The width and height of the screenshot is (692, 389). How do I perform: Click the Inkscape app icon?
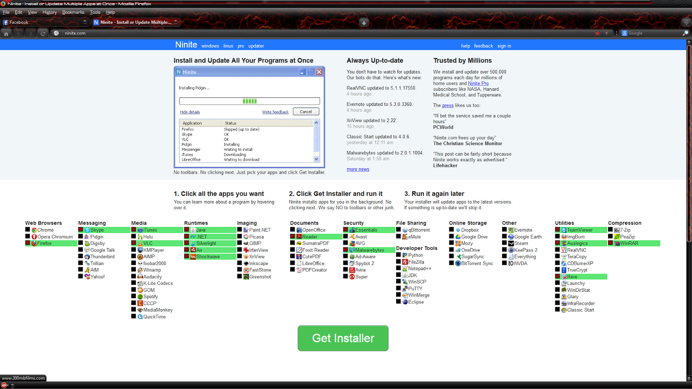[x=246, y=264]
